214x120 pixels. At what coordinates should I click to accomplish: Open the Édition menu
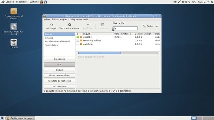(x=55, y=19)
